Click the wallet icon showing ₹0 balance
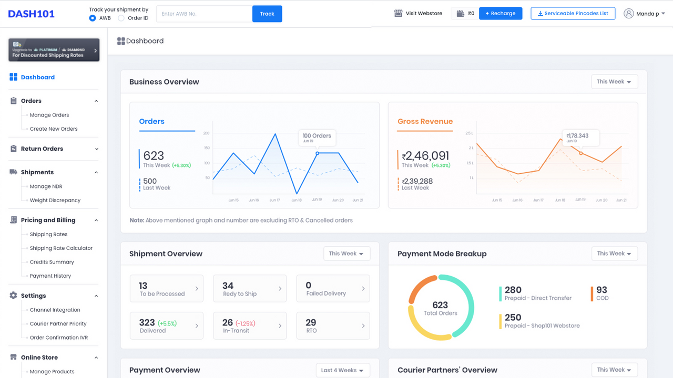 464,13
